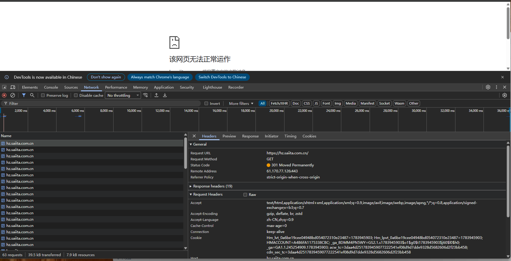The width and height of the screenshot is (511, 261).
Task: Enable the Preserve log checkbox
Action: tap(43, 95)
